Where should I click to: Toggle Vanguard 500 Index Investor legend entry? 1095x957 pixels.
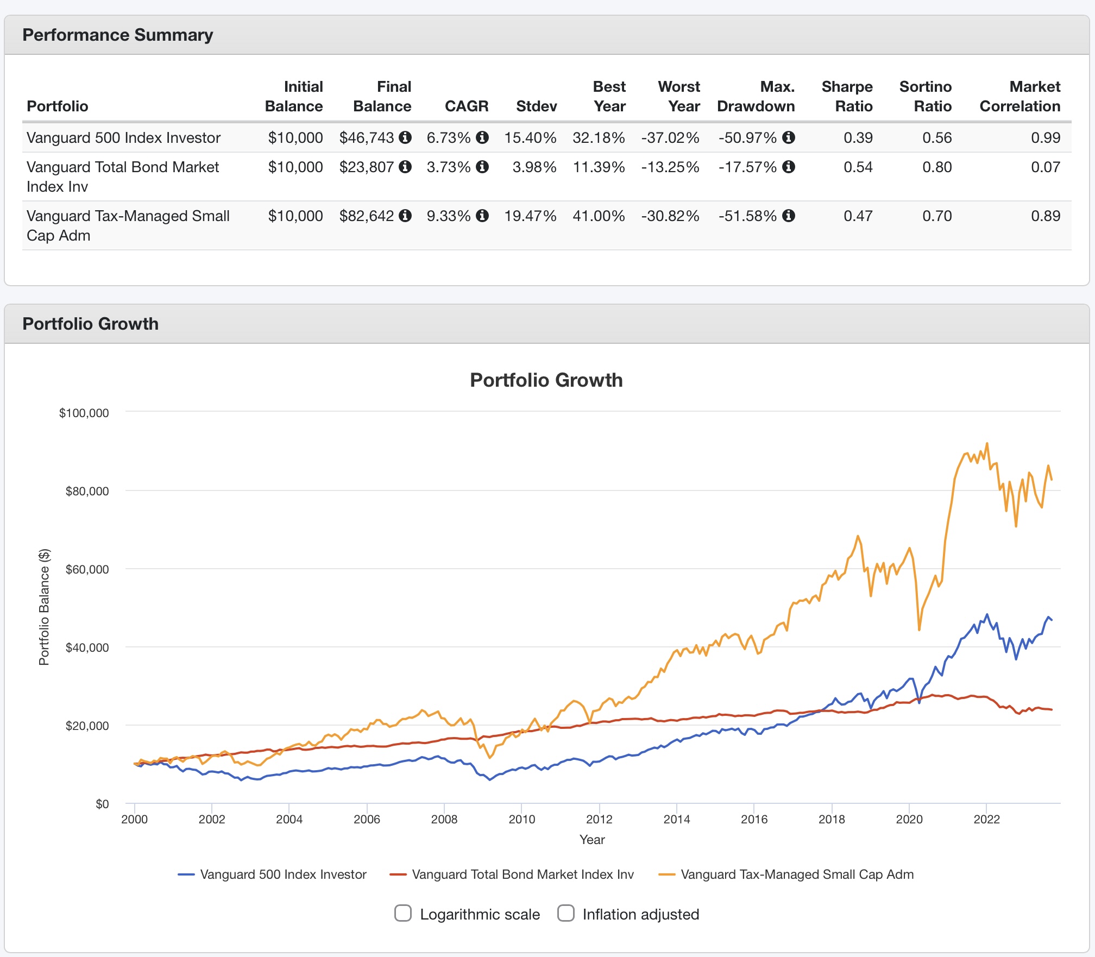(x=272, y=874)
